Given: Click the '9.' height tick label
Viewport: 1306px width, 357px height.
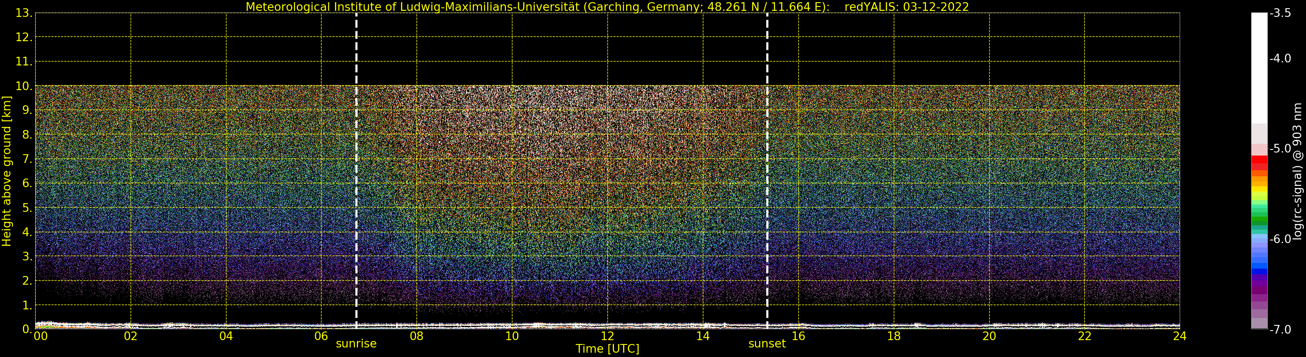Looking at the screenshot, I should [27, 110].
